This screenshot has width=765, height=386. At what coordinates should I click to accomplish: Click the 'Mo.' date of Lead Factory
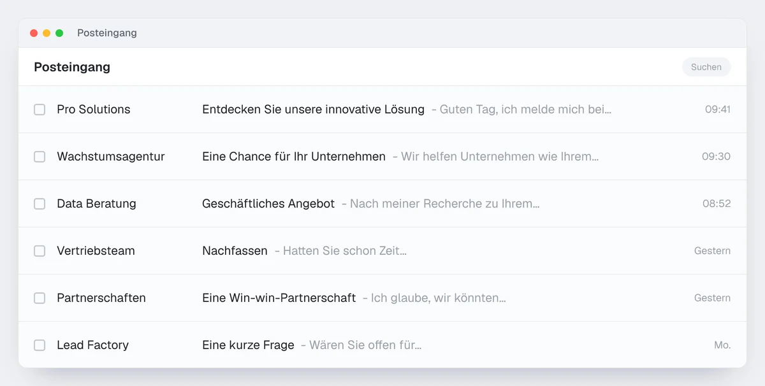[x=722, y=345]
